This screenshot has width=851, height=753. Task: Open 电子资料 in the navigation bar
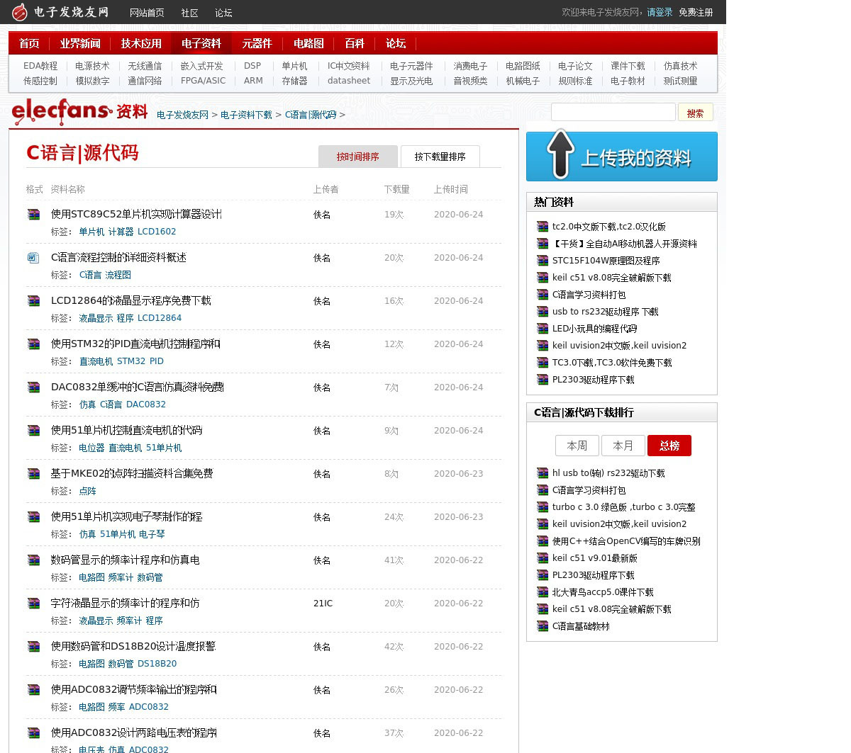201,43
